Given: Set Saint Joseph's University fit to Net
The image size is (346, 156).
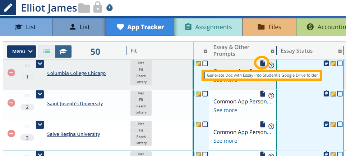Looking at the screenshot, I should point(141,93).
